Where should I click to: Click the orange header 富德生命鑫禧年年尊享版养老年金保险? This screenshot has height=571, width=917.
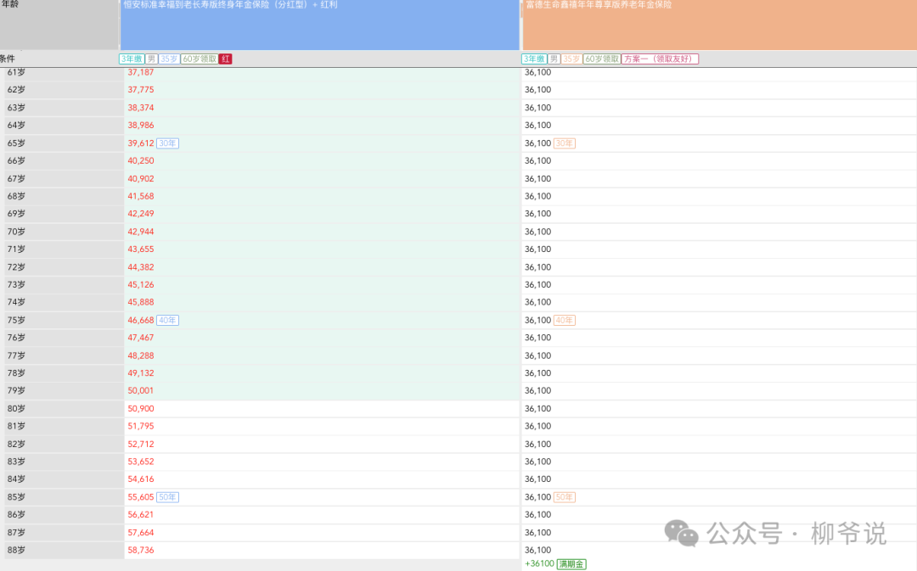click(x=719, y=25)
